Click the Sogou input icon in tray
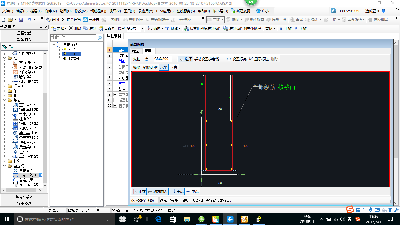 (x=358, y=219)
